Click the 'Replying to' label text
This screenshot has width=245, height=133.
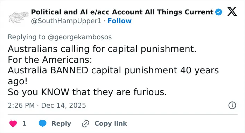pyautogui.click(x=27, y=37)
